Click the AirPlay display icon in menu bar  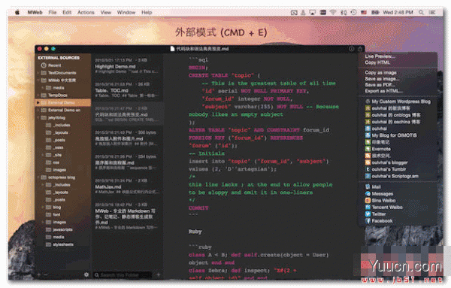tap(313, 12)
